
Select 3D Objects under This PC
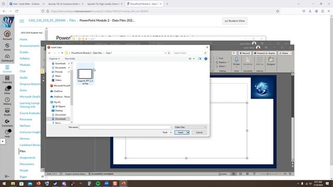point(60,106)
